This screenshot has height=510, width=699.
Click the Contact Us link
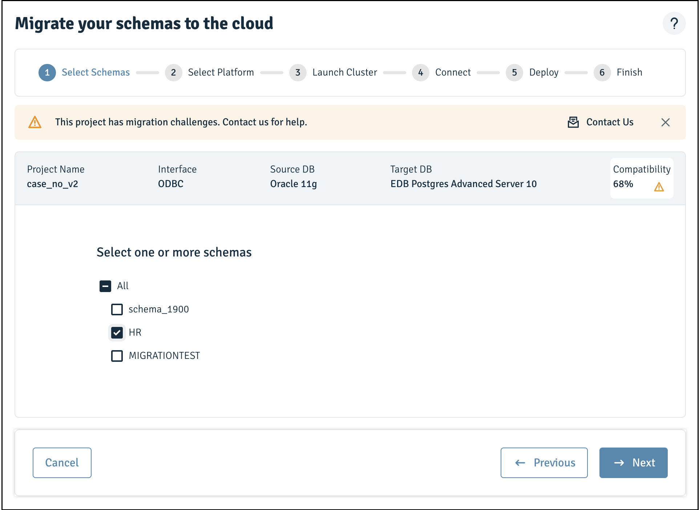(x=610, y=122)
